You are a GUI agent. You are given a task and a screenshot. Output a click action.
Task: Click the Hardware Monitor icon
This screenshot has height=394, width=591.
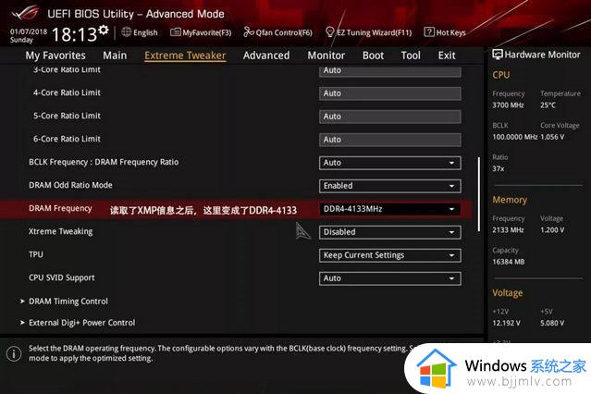point(499,55)
